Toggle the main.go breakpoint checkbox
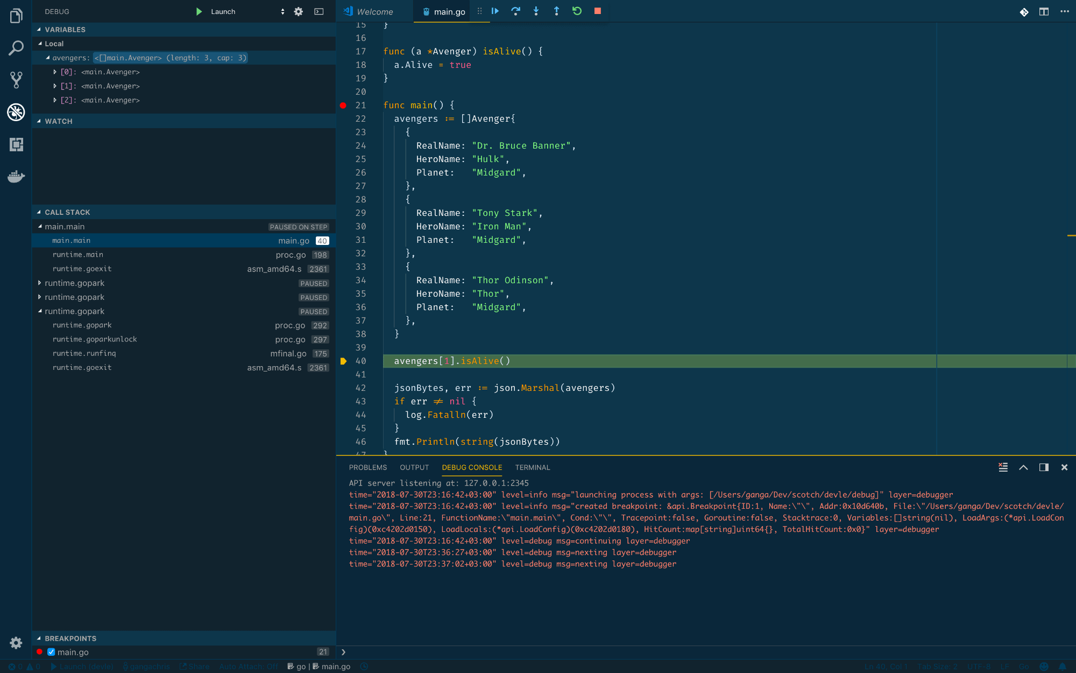 [x=51, y=652]
